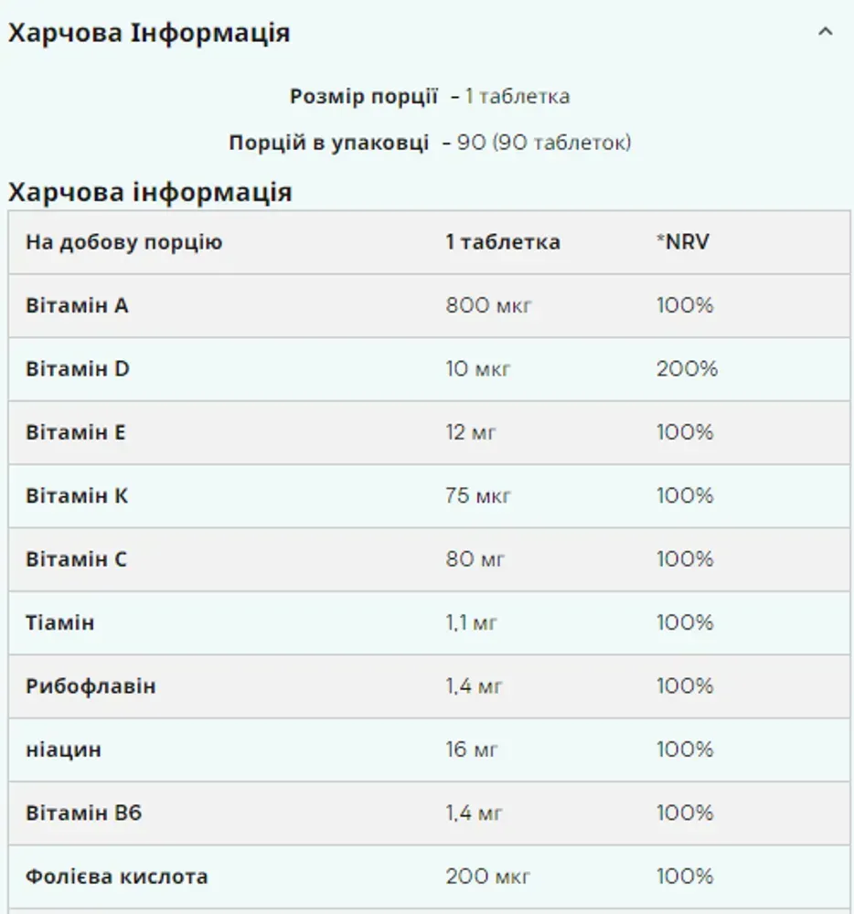Click the 200% NRV value for Вітамін D

click(687, 369)
